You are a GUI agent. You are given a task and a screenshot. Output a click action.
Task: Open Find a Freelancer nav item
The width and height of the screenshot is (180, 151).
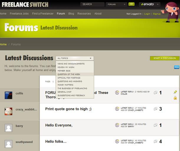click(43, 14)
